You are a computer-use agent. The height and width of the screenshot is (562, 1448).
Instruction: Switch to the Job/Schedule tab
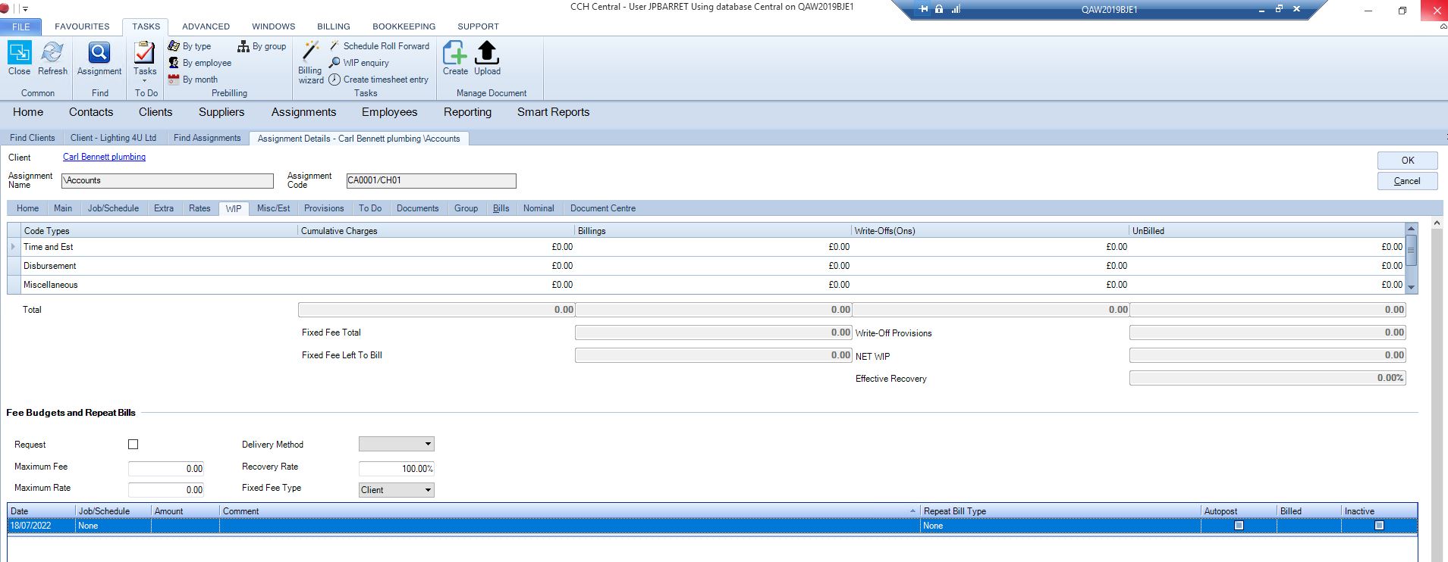pos(113,208)
